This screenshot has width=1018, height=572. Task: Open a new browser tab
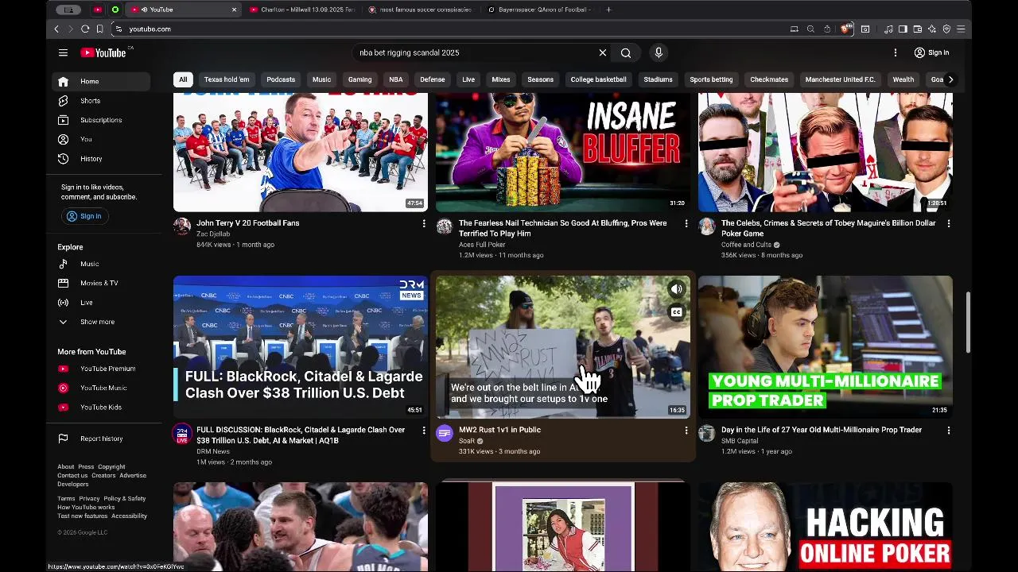[608, 10]
